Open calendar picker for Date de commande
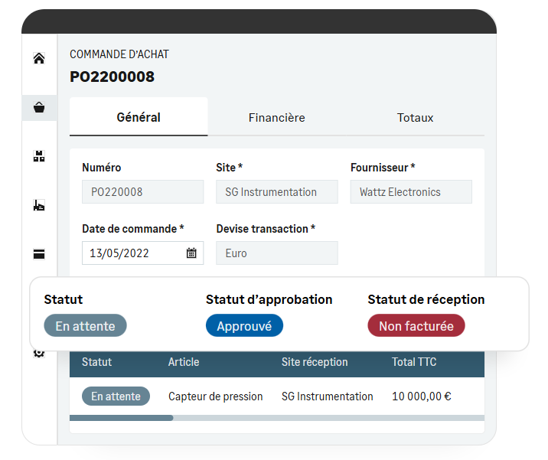The height and width of the screenshot is (460, 548). [x=191, y=253]
